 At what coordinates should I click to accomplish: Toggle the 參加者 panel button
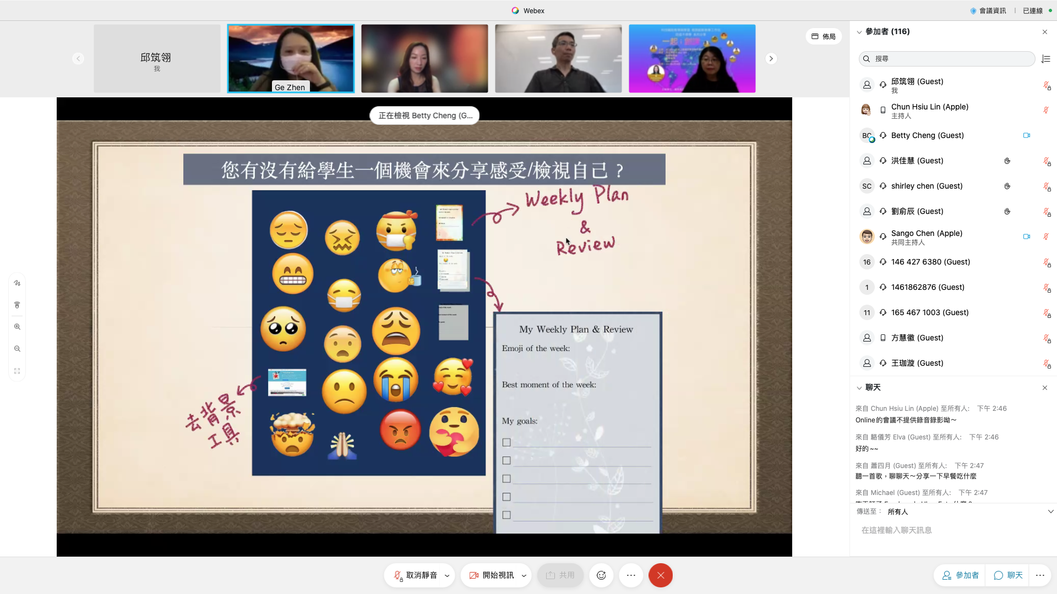[x=960, y=575]
